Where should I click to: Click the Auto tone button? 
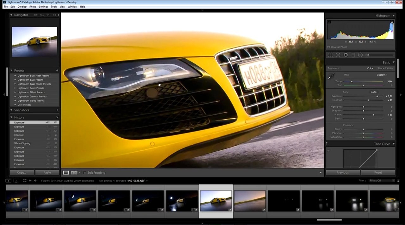374,92
